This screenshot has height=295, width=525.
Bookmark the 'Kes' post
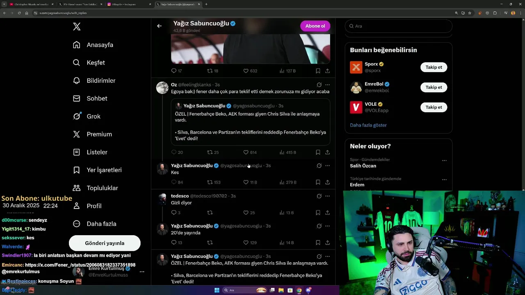(x=318, y=182)
